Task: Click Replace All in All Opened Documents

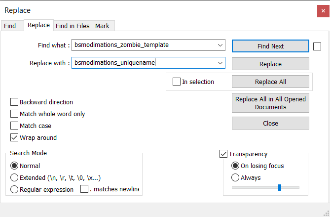Action: (x=270, y=103)
